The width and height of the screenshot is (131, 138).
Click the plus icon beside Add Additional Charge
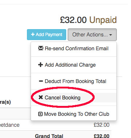pos(40,65)
